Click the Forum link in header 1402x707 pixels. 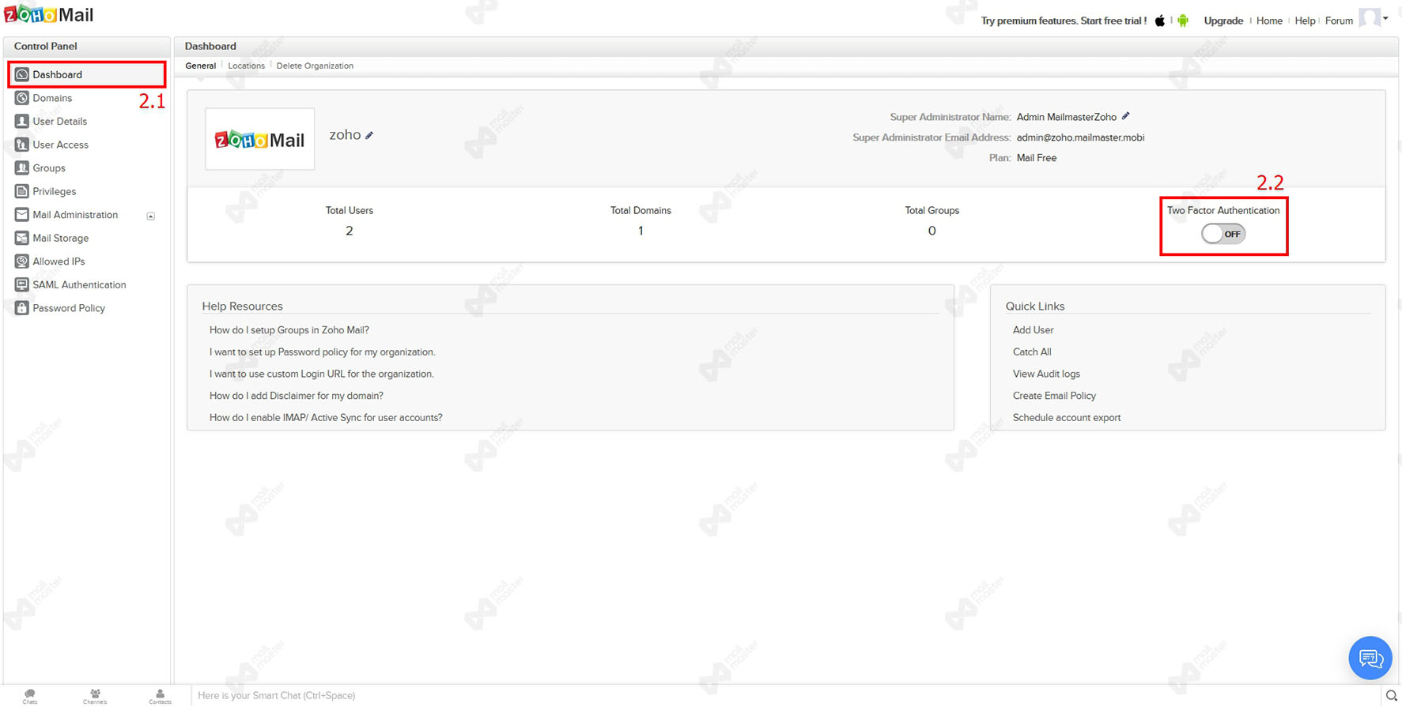click(1339, 21)
